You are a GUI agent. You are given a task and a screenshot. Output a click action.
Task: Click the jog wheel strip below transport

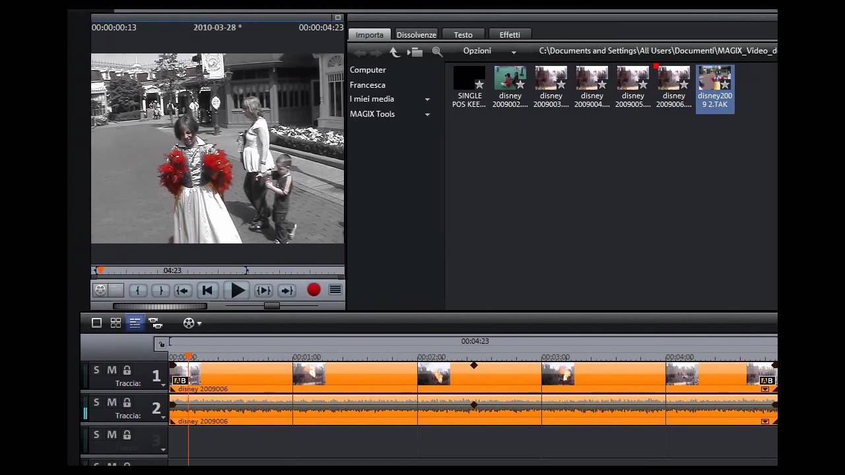click(160, 306)
